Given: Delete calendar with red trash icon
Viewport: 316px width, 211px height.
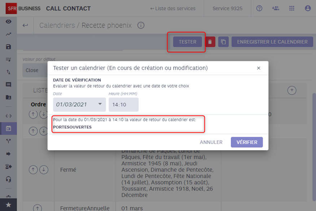Looking at the screenshot, I should pos(210,42).
